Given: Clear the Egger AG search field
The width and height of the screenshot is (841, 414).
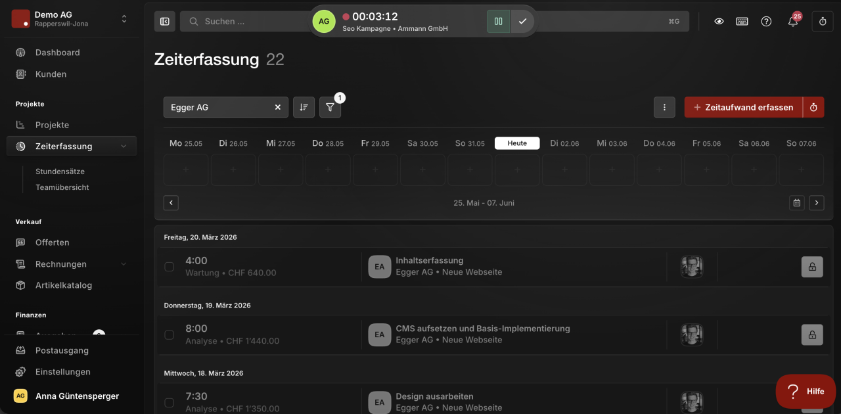Looking at the screenshot, I should pos(277,107).
